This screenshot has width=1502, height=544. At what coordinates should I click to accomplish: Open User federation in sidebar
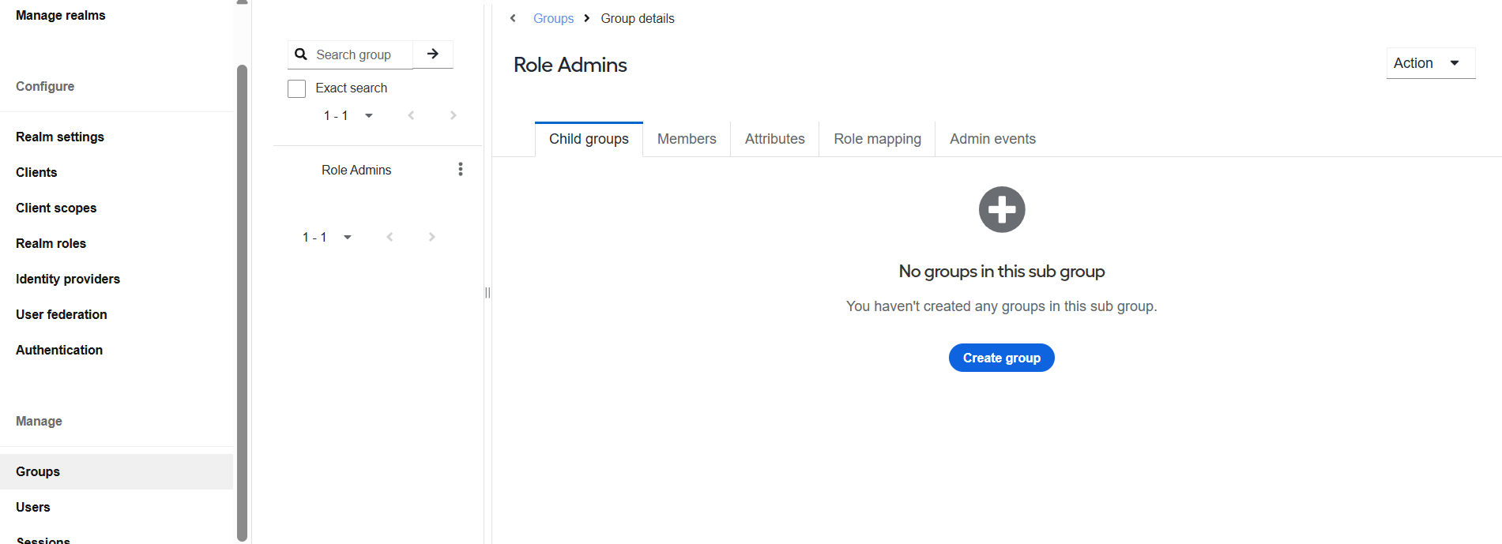click(x=62, y=314)
